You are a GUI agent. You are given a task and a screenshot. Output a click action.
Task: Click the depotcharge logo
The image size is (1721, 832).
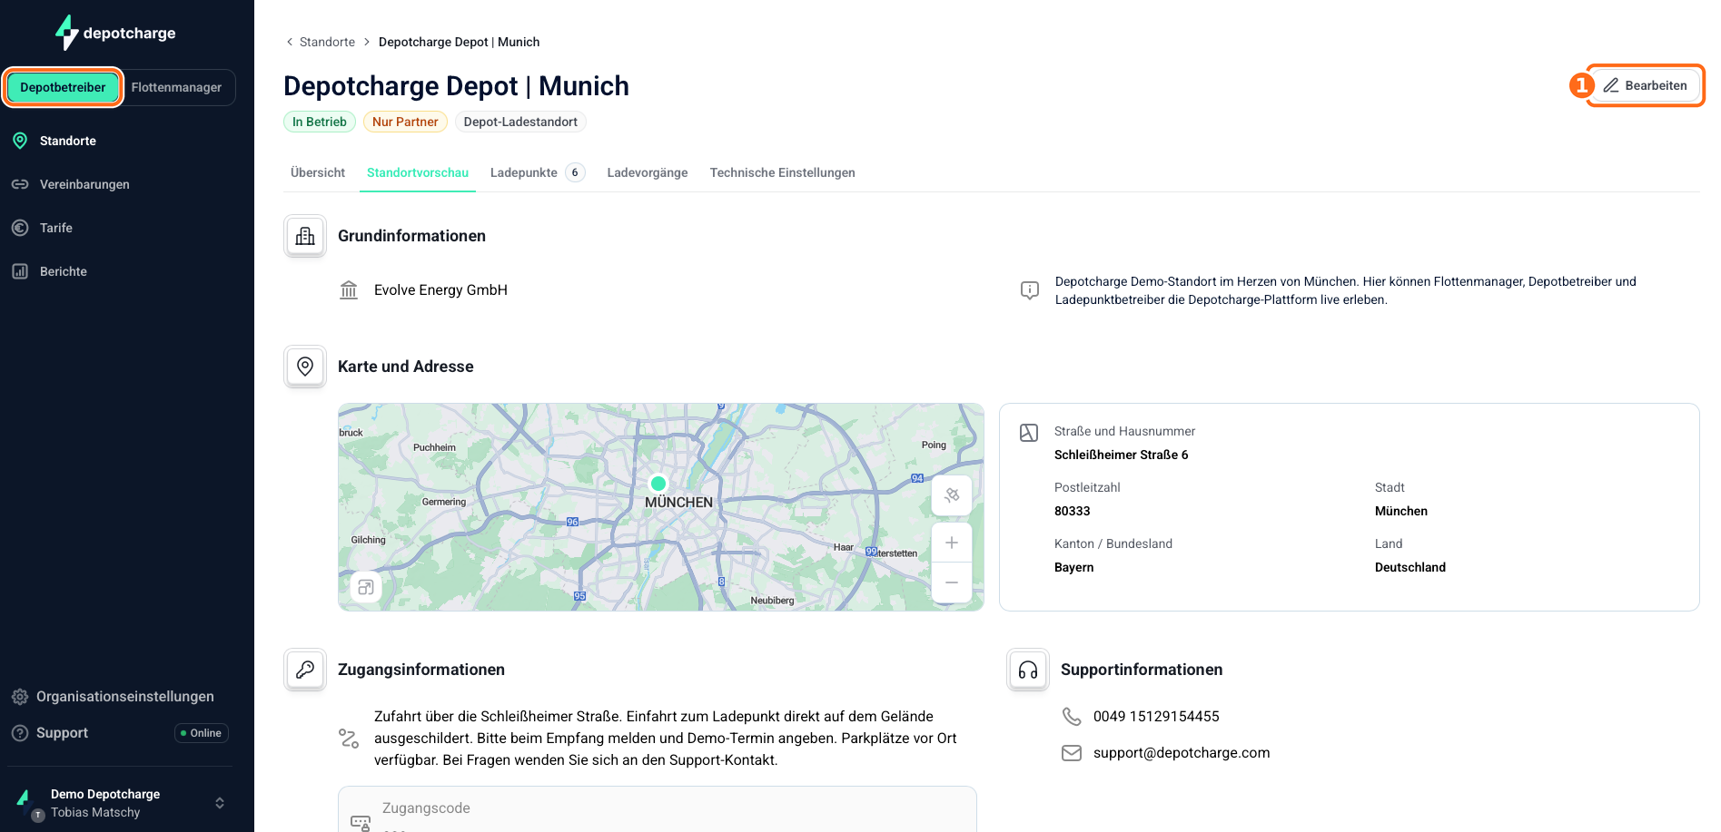(115, 33)
